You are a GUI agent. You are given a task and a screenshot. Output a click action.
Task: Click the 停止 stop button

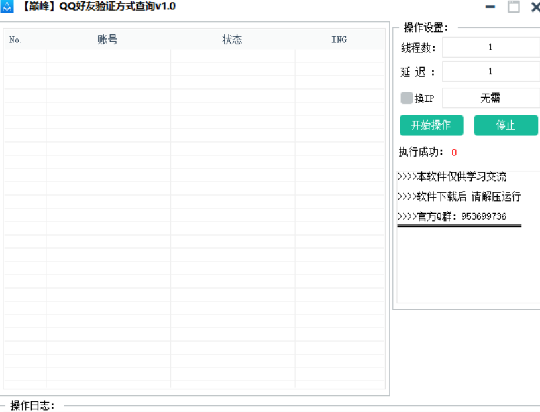click(x=506, y=125)
